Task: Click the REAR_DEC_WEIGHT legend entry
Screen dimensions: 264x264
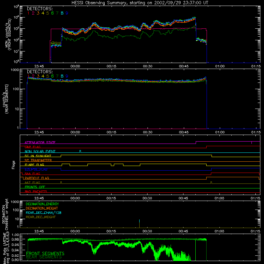Action: [x=41, y=217]
